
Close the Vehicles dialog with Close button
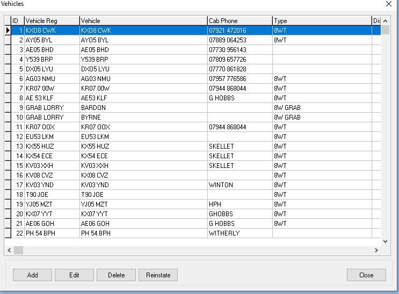[x=366, y=275]
